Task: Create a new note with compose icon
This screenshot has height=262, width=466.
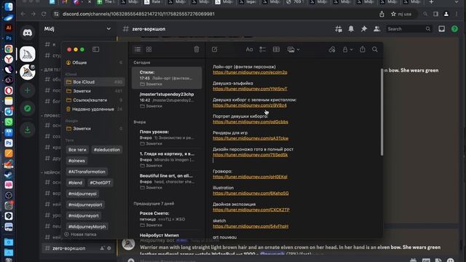Action: (215, 49)
